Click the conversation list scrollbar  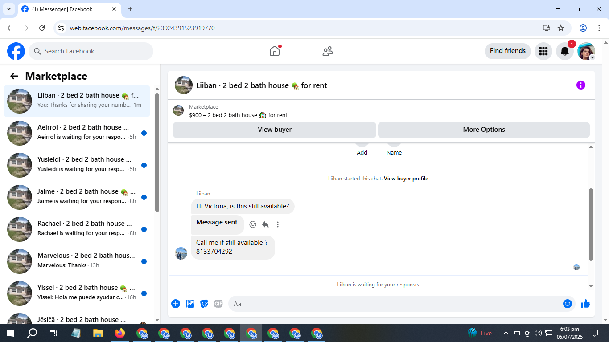click(157, 152)
